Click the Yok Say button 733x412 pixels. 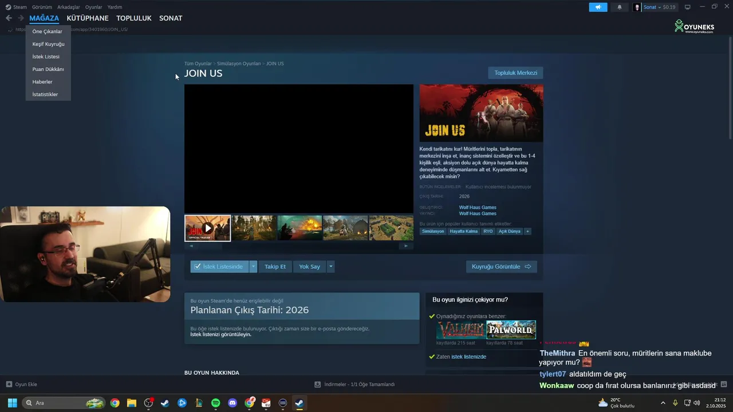click(309, 267)
